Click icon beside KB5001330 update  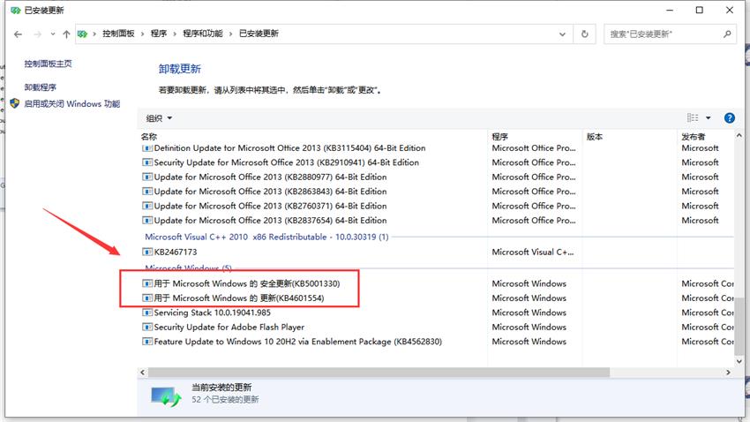147,283
